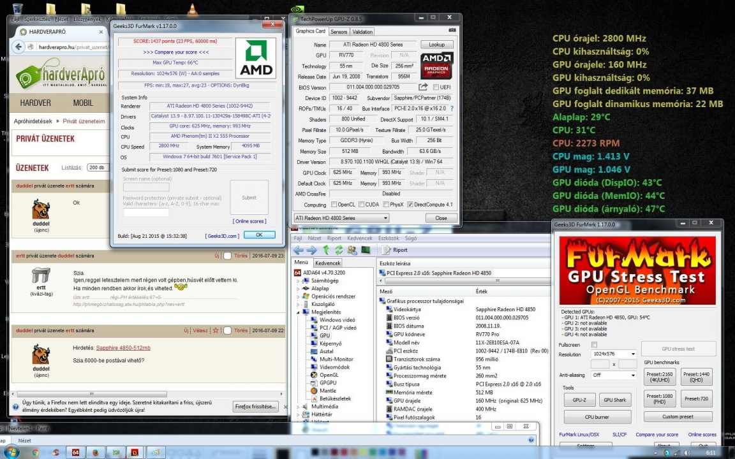735x459 pixels.
Task: Switch to Validation tab in GPU-Z
Action: click(x=362, y=32)
